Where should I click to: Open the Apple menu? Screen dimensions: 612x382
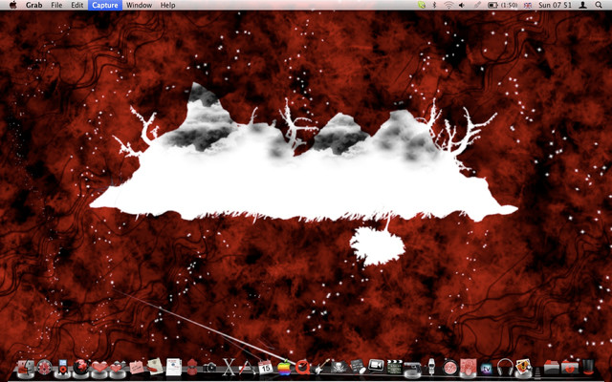point(12,5)
